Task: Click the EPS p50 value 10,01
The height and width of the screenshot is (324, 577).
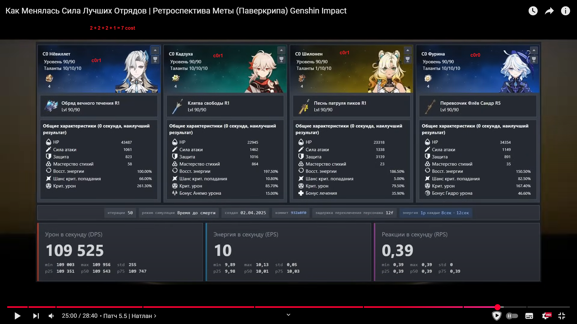Action: (x=262, y=271)
